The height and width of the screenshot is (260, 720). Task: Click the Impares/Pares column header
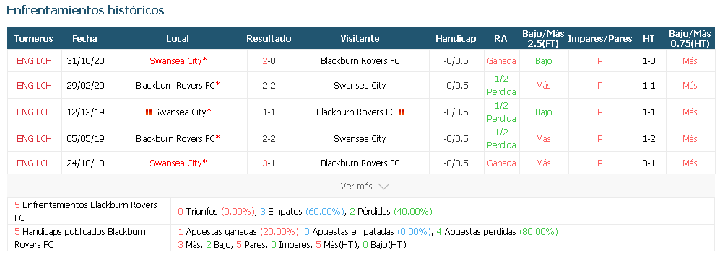pos(599,38)
